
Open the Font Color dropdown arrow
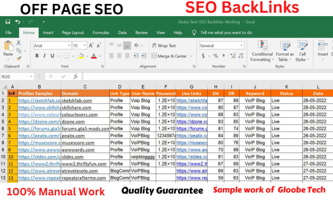pos(100,56)
